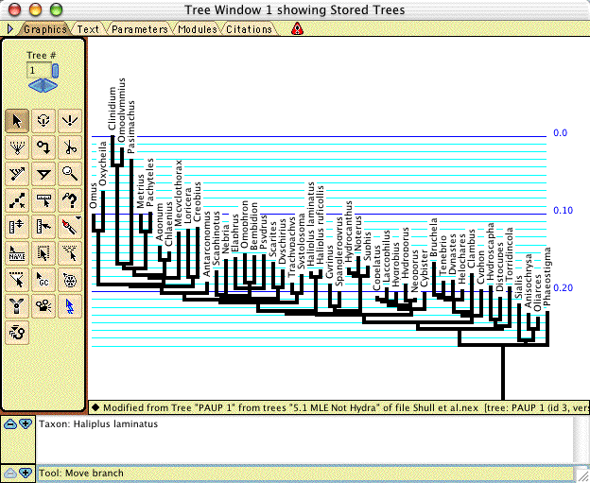
Task: Select the paintbrush branch coloring tool
Action: (x=70, y=227)
